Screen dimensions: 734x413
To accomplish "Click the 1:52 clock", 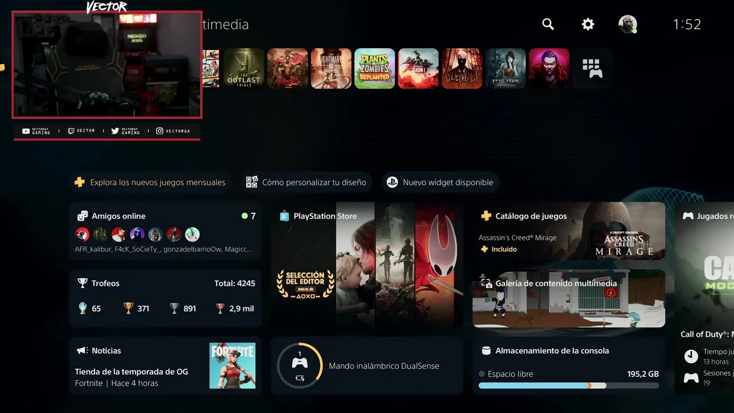I will [x=687, y=24].
